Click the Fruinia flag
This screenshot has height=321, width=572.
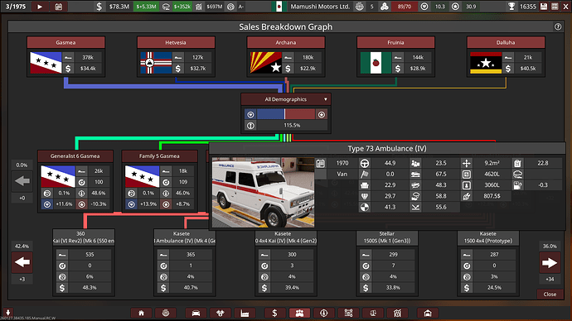376,63
